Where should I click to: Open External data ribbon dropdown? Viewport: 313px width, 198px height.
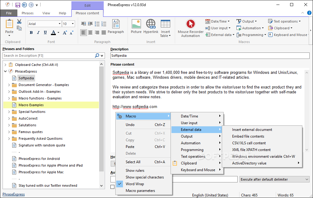coord(220,35)
